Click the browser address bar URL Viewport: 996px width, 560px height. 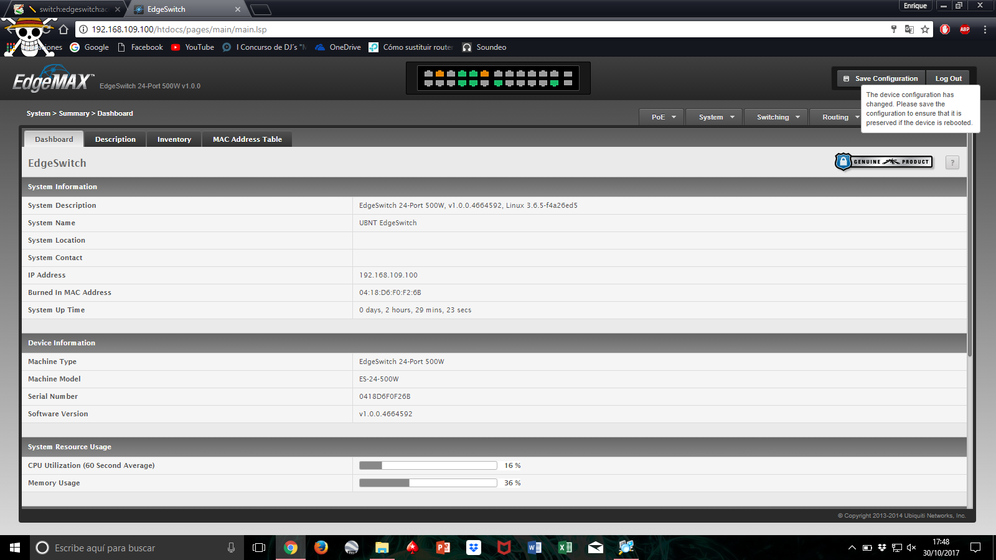click(x=179, y=29)
